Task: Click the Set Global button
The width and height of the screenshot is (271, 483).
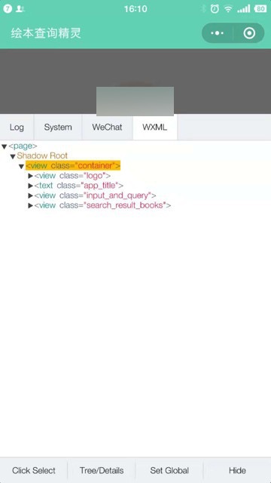Action: [169, 470]
